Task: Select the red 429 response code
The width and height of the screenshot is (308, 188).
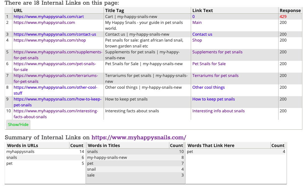Action: point(283,16)
